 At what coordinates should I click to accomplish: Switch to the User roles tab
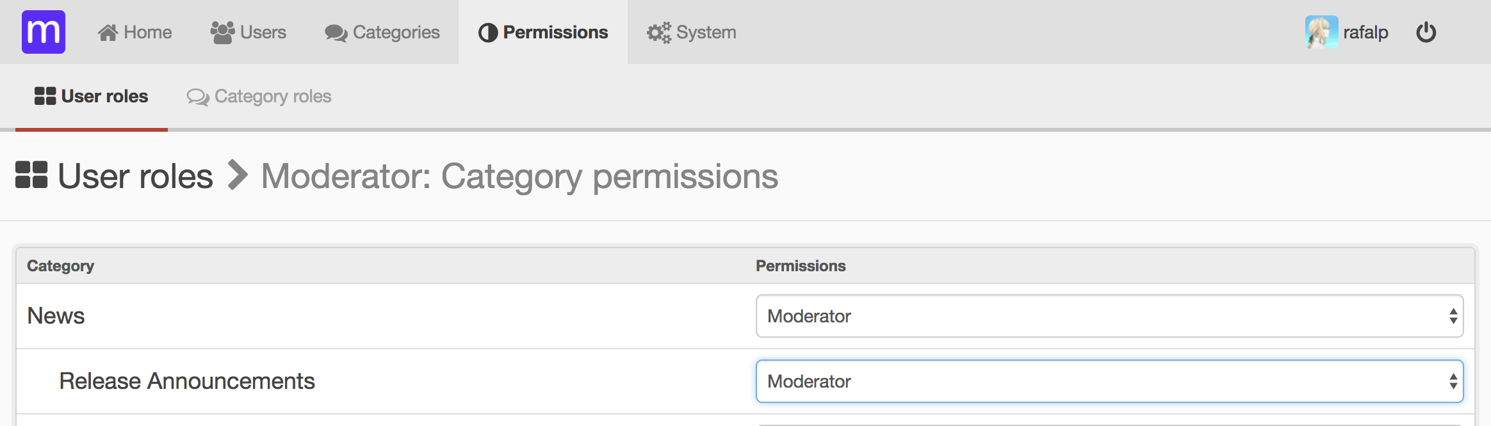92,97
